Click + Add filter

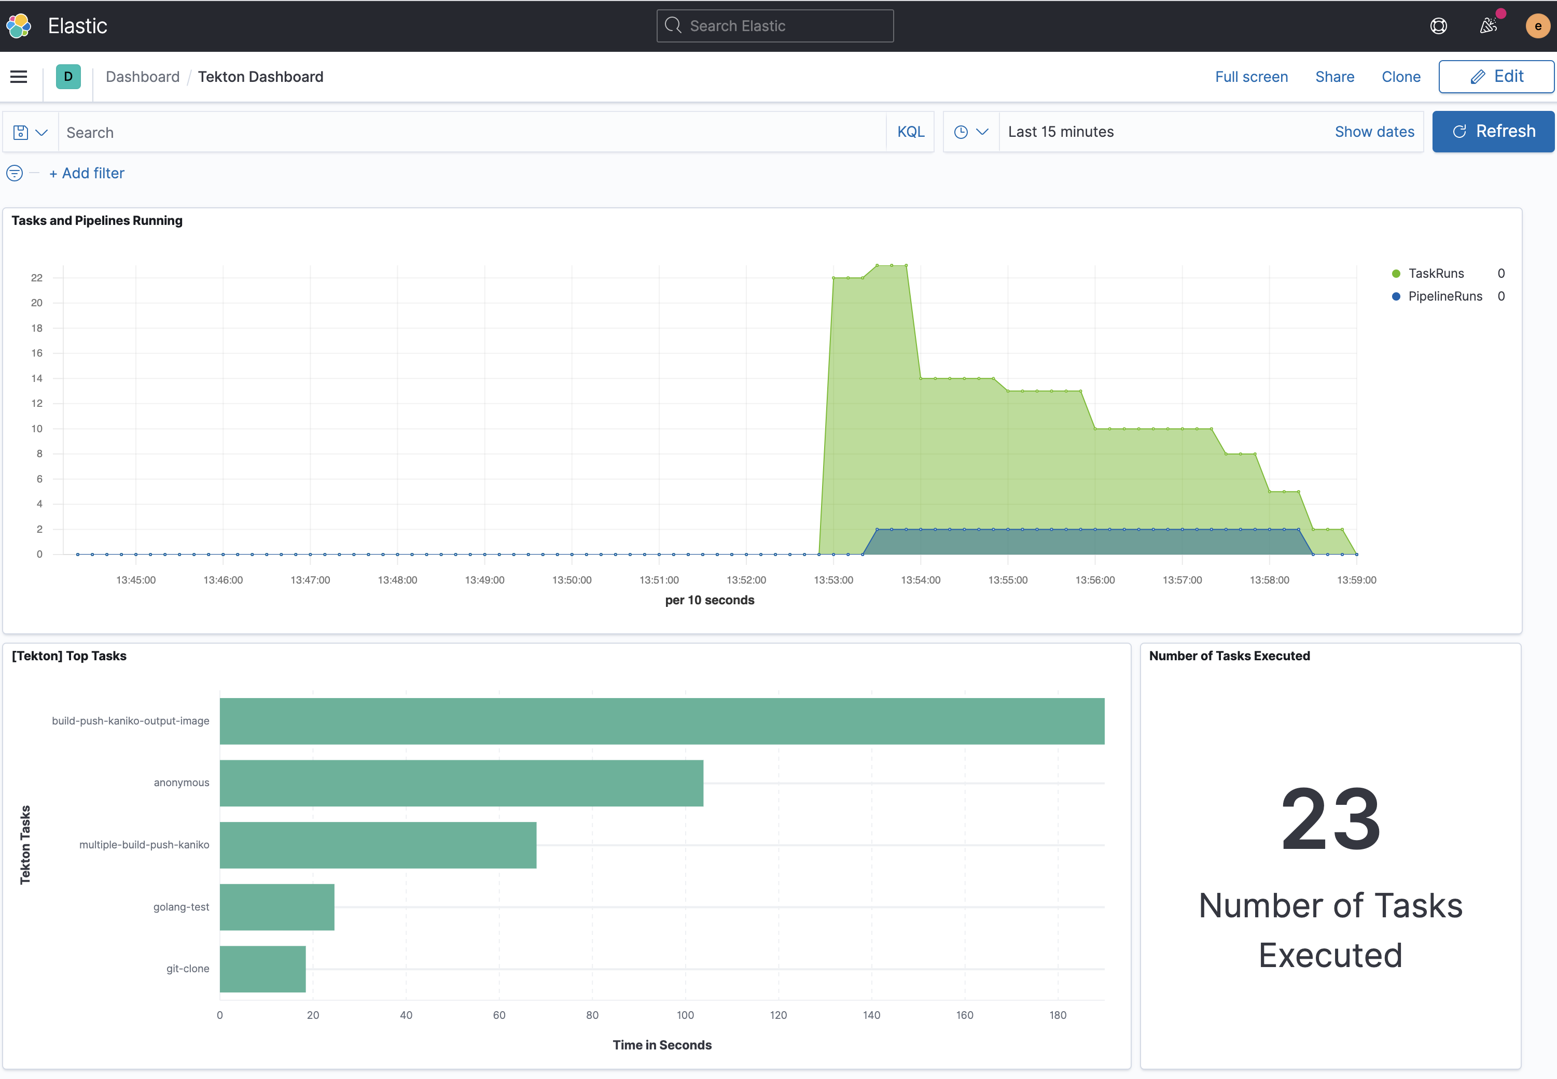87,173
